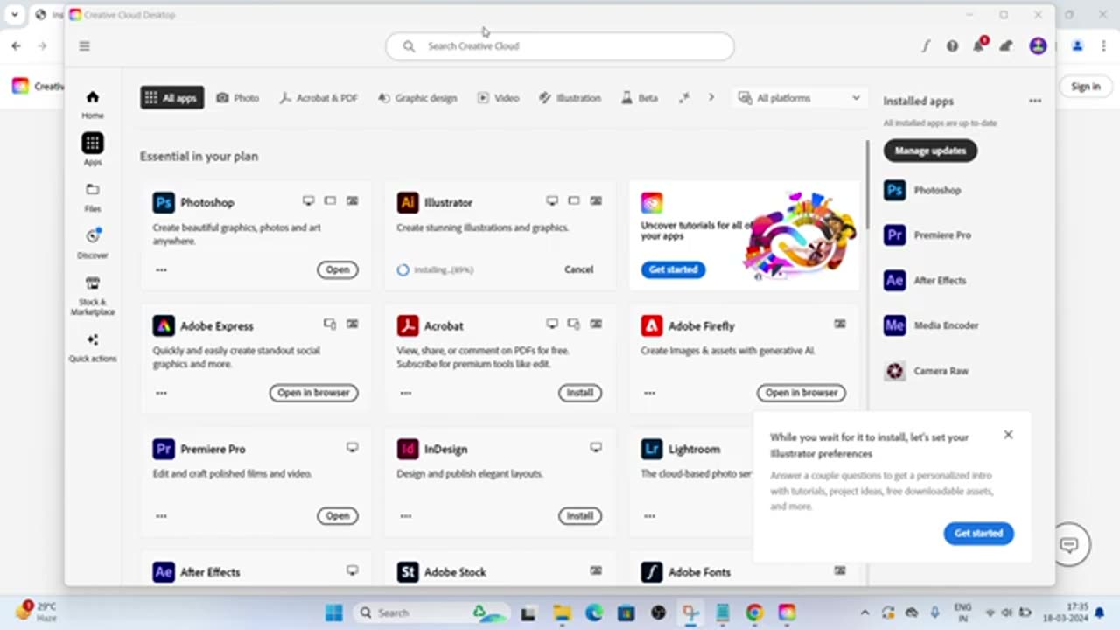Open Stock & Marketplace sidebar item
1120x630 pixels.
(93, 295)
